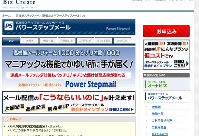Select the TOP tab
Viewport: 199px width, 136px height.
[x=11, y=41]
